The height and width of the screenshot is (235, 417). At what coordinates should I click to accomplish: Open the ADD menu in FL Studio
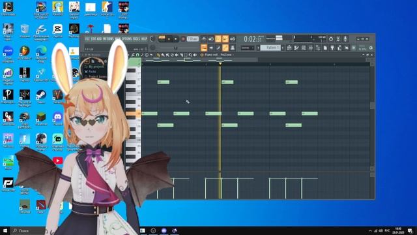click(x=99, y=39)
